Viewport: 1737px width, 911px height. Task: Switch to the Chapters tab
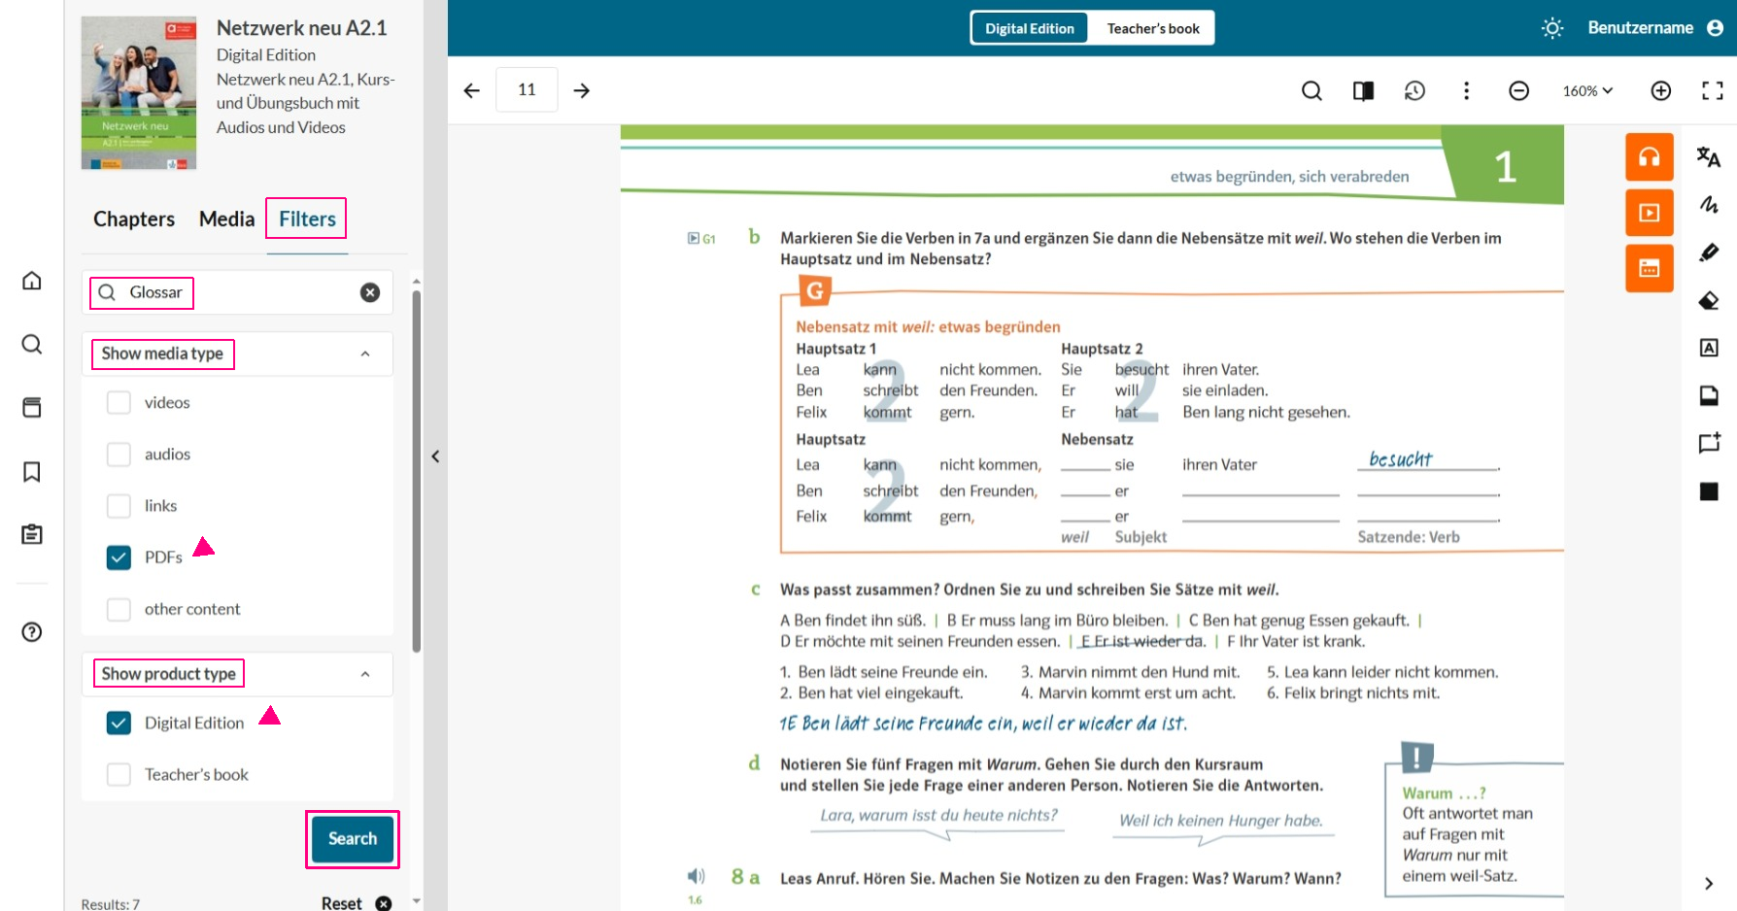134,219
